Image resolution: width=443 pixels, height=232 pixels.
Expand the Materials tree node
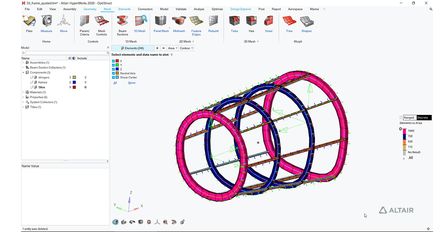point(23,92)
